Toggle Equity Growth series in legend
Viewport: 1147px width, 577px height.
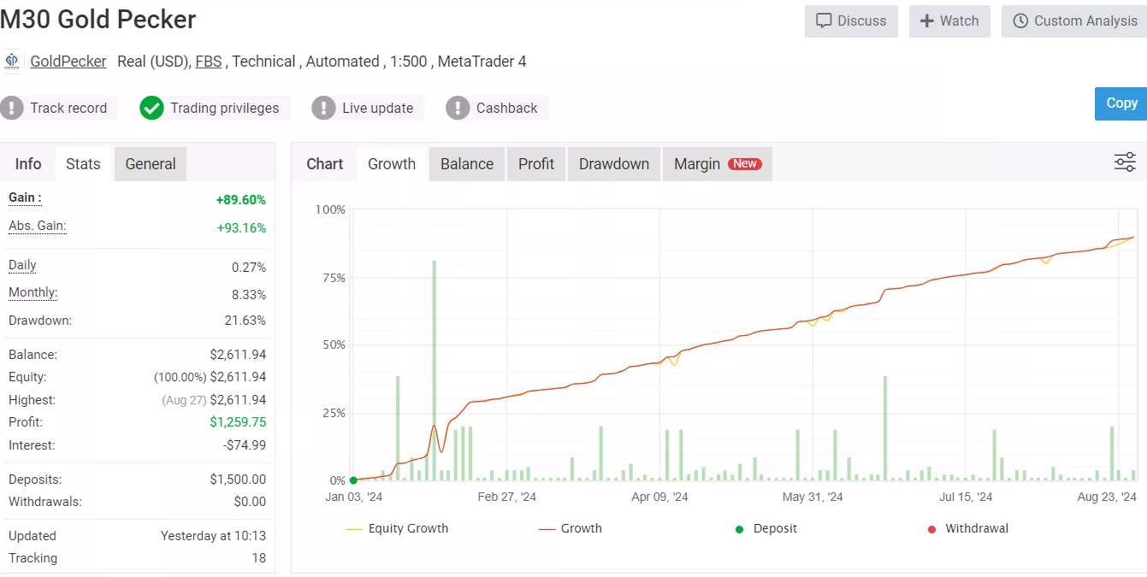pos(397,528)
